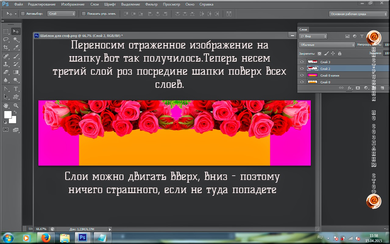Lock transparent pixels of the layer

319,53
